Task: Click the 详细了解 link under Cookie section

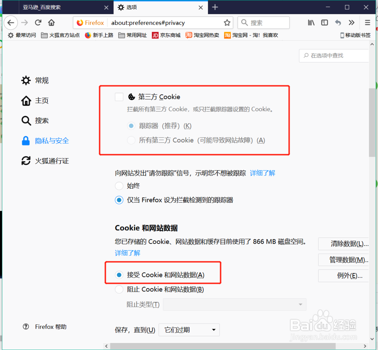Action: tap(127, 252)
